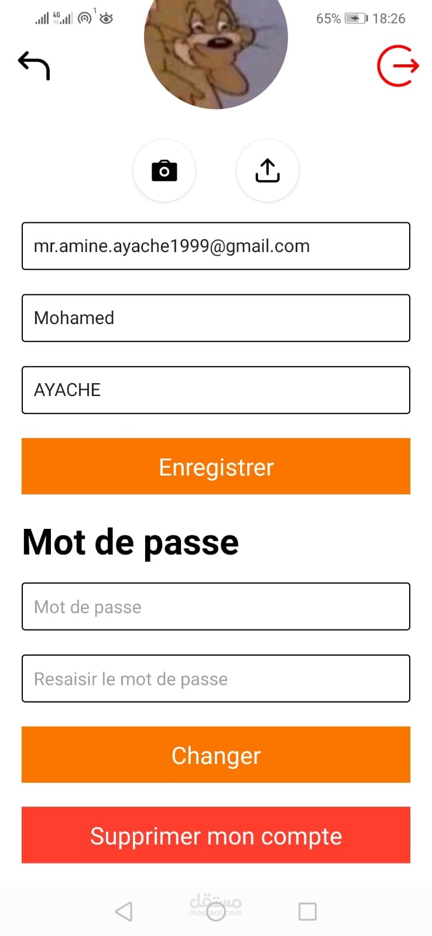Tap Supprimer mon compte button
This screenshot has width=432, height=936.
click(215, 835)
